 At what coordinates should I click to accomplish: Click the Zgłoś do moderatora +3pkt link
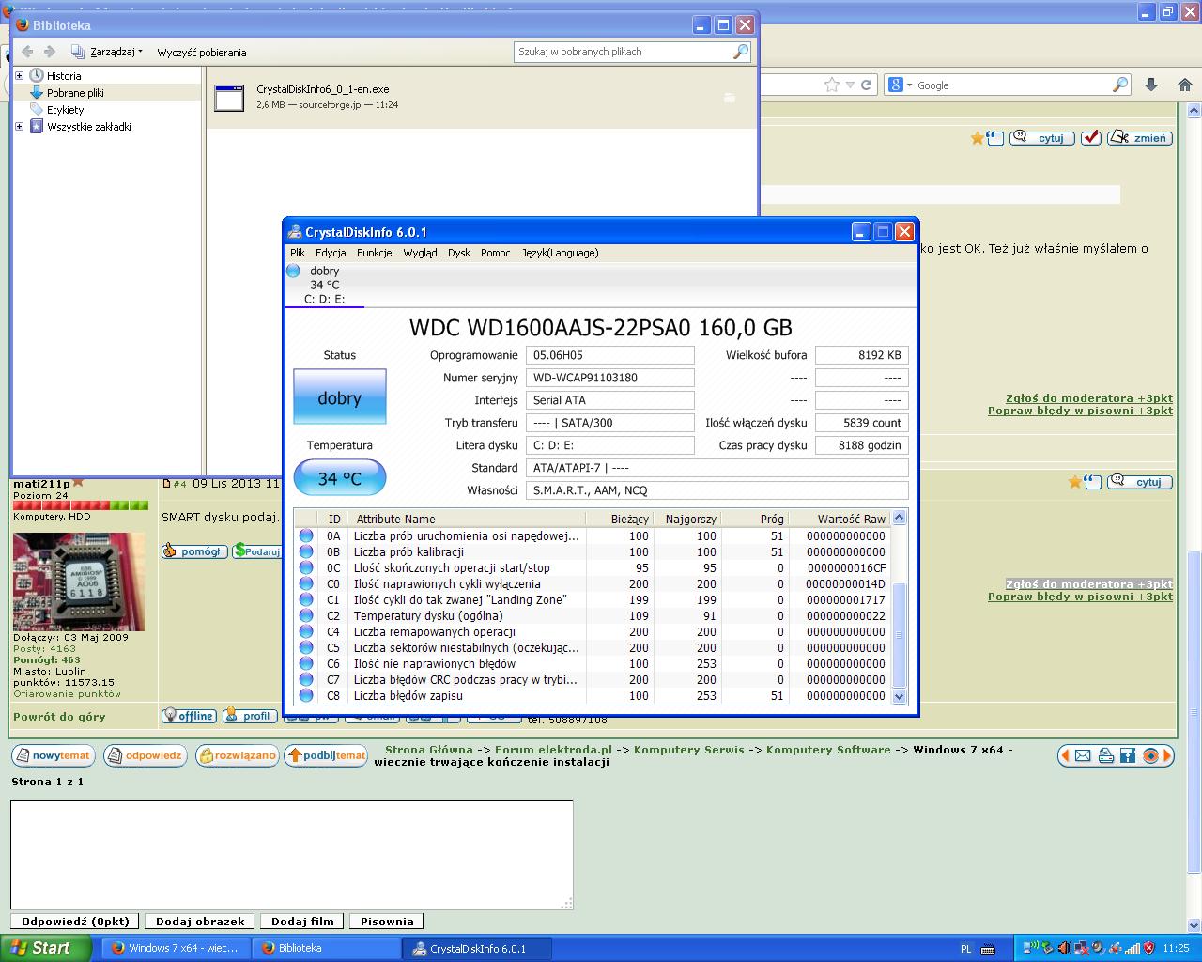pos(1087,397)
